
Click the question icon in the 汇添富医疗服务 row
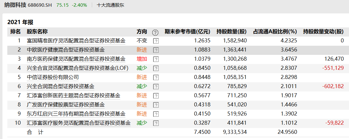point(156,123)
